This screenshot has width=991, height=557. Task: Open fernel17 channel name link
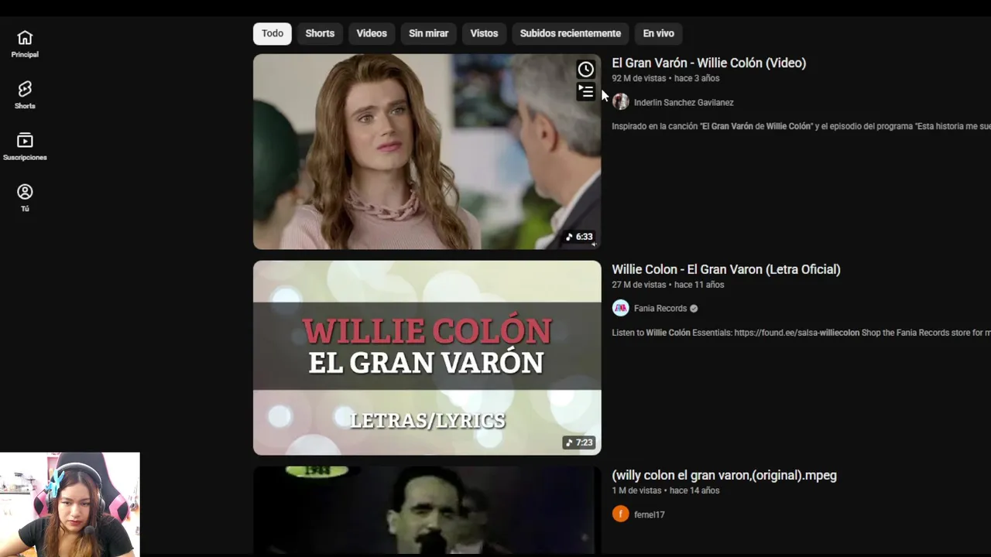650,514
